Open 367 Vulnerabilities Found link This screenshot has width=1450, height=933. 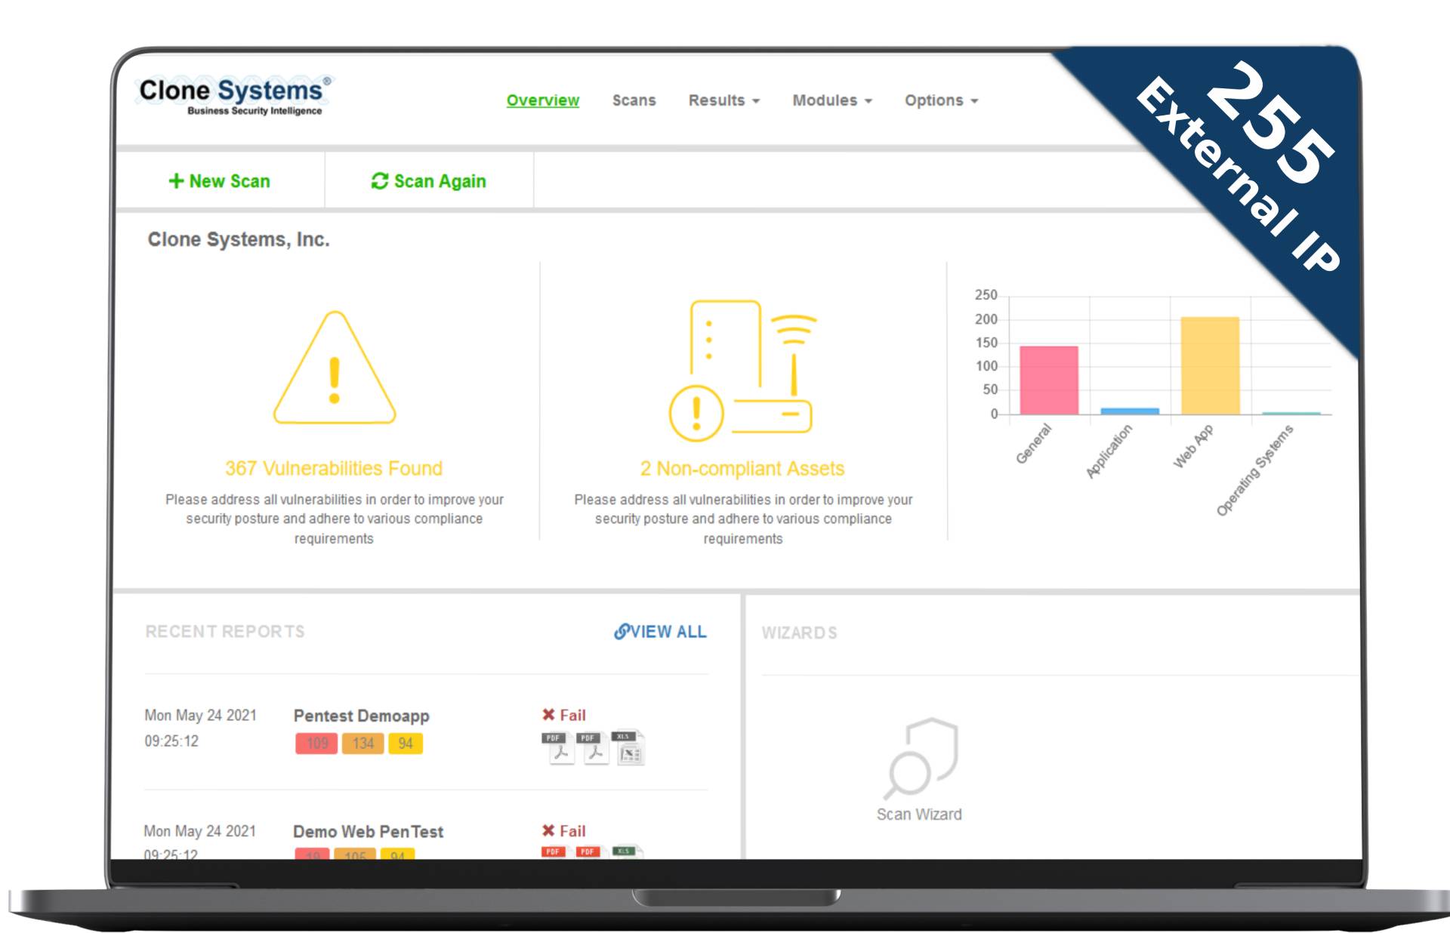tap(334, 468)
